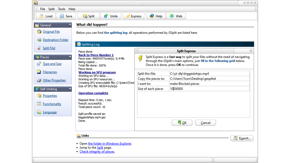
Task: Click the Load toolbar button
Action: point(46,16)
